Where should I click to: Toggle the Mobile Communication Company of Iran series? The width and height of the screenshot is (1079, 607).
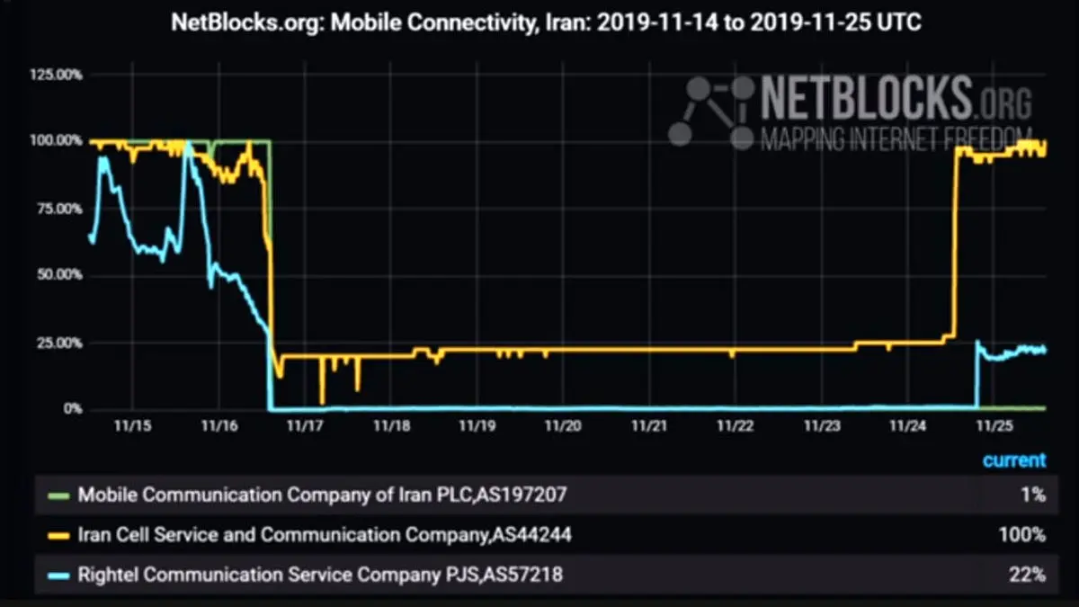(322, 494)
